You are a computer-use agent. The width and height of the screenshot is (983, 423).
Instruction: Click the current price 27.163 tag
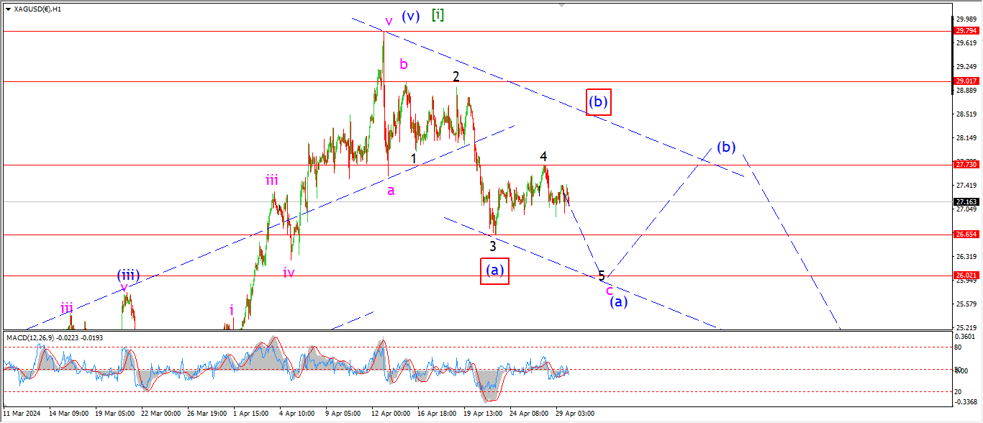965,202
